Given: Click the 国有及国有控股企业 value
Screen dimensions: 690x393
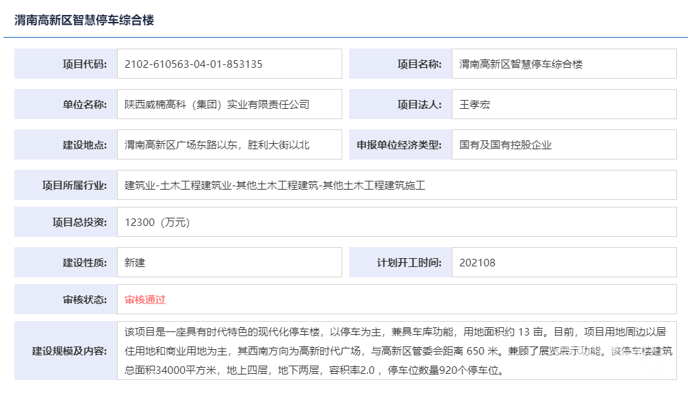Looking at the screenshot, I should point(505,145).
